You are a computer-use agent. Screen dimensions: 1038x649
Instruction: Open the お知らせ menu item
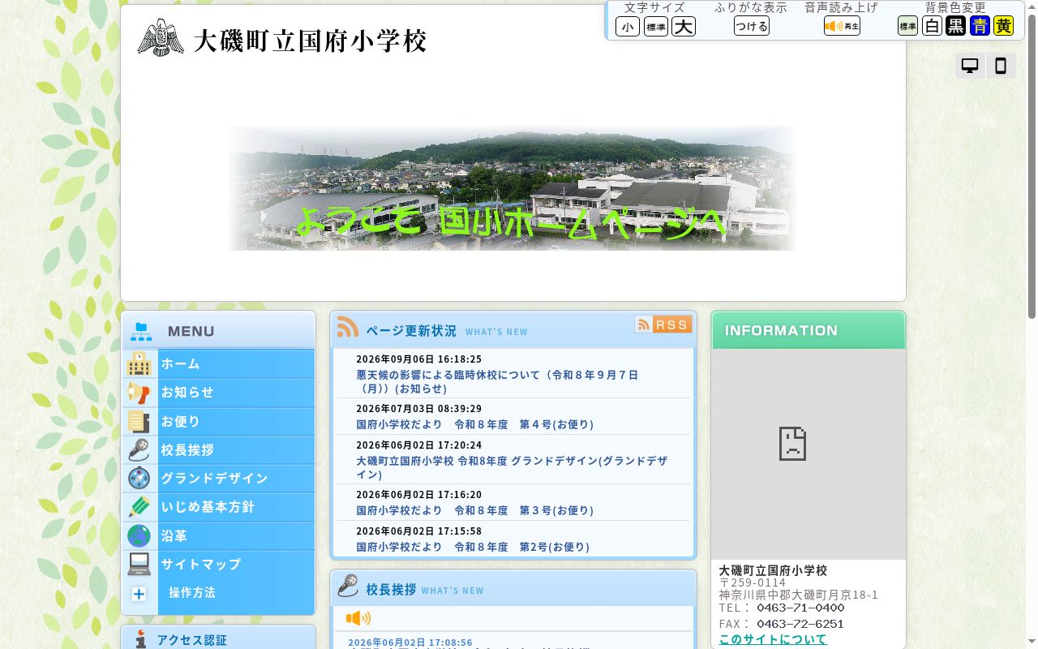point(219,393)
